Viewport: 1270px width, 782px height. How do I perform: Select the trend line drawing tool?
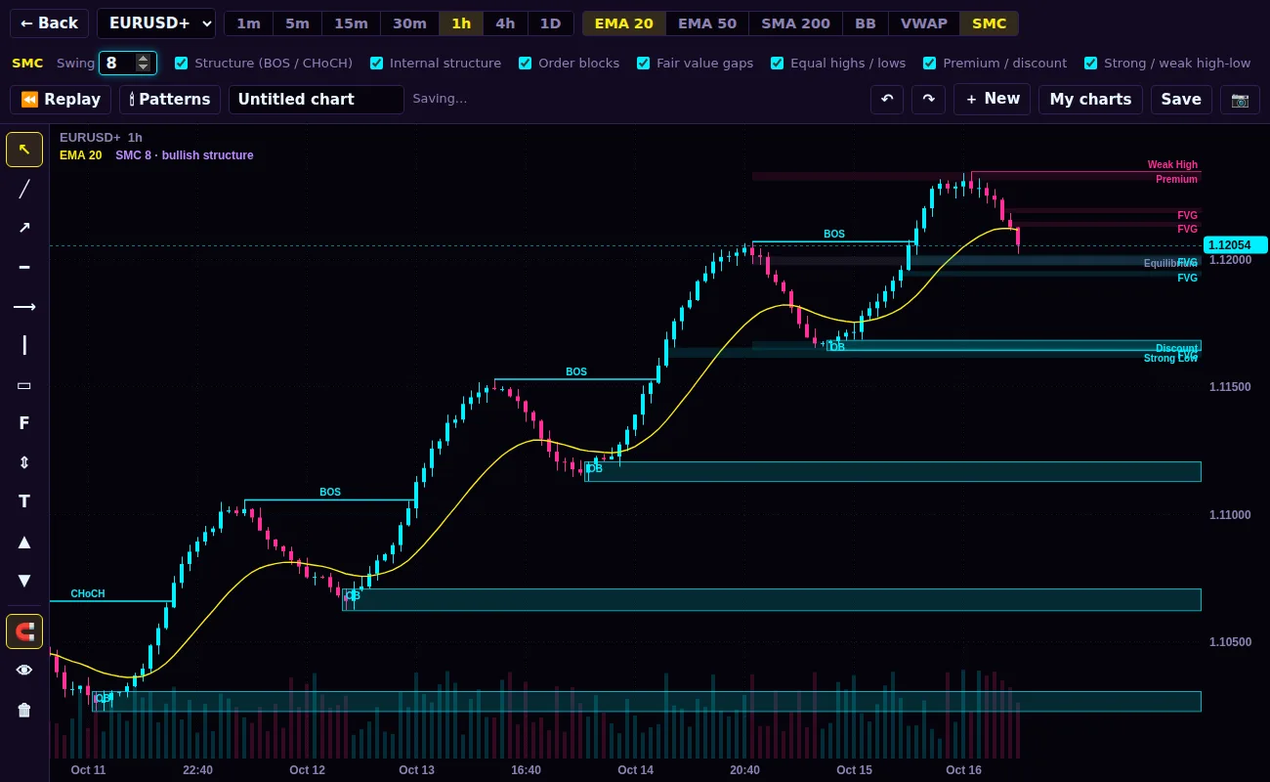[24, 189]
